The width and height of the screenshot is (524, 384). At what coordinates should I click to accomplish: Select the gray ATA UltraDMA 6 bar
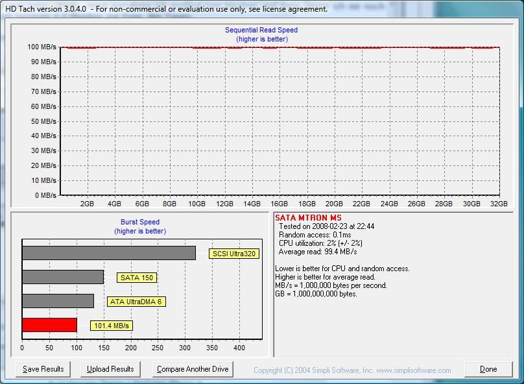58,301
